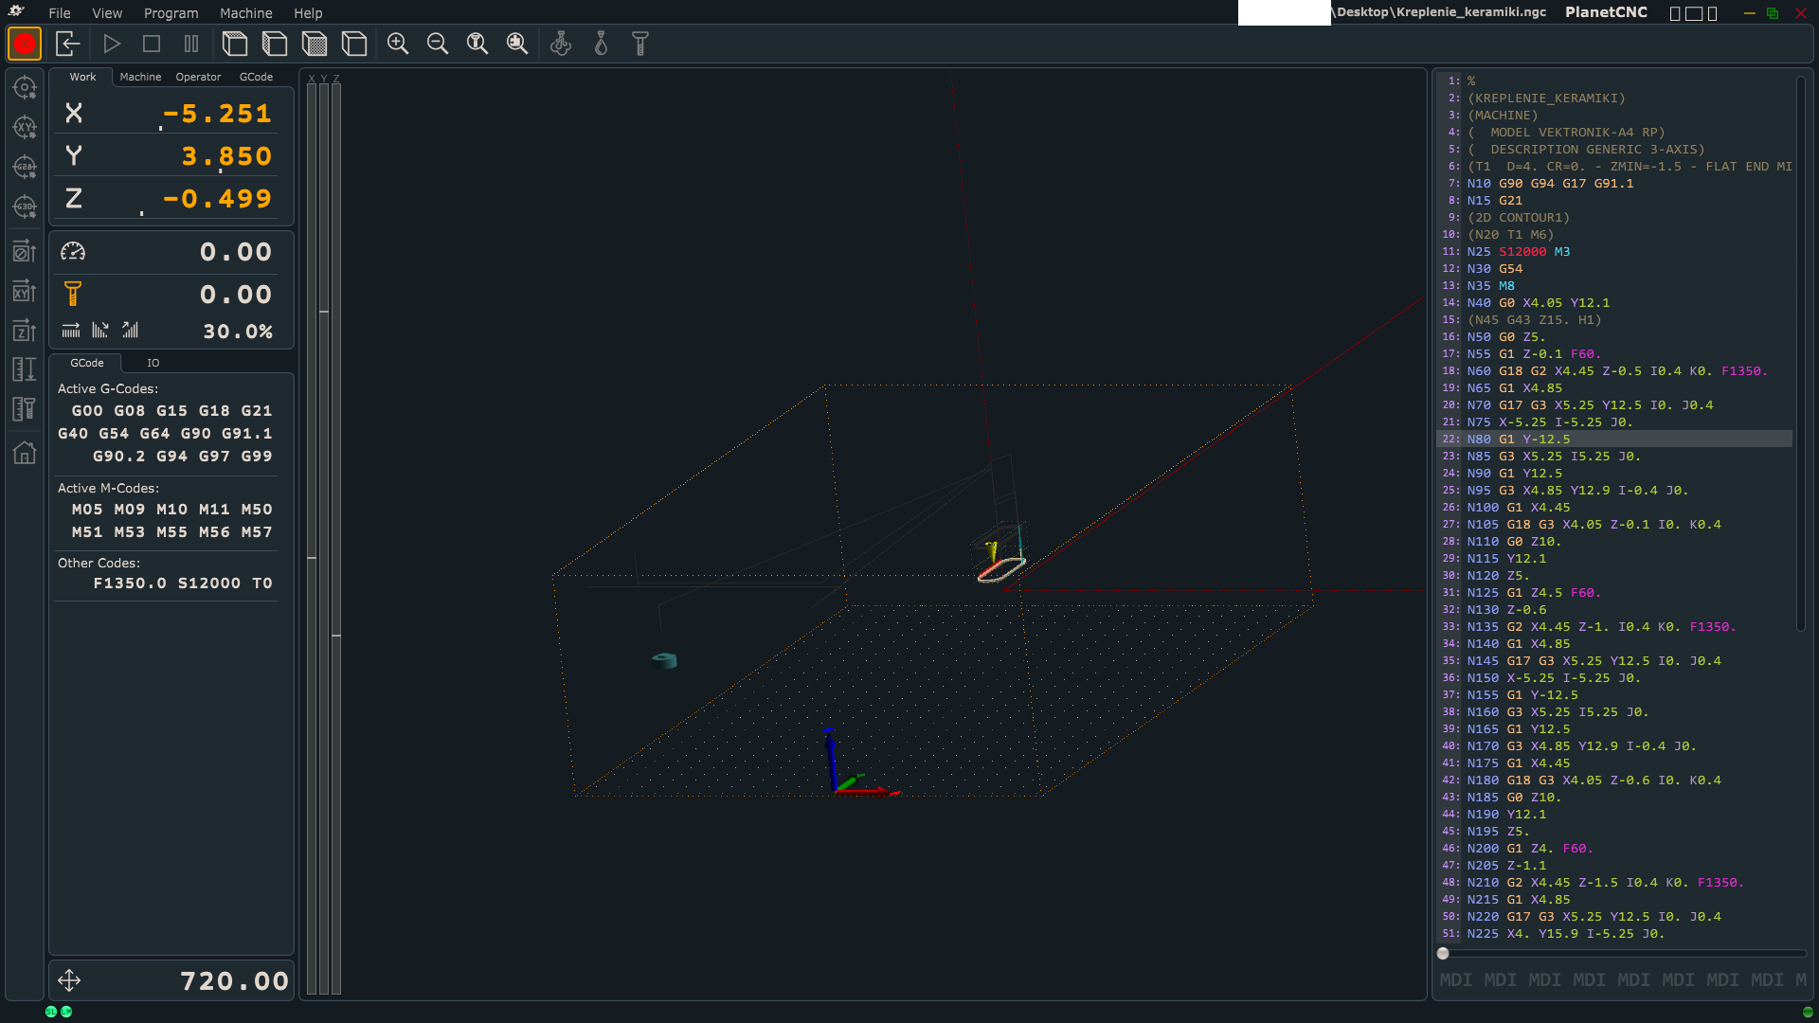
Task: Click the feed override percentage 30.0%
Action: [237, 332]
